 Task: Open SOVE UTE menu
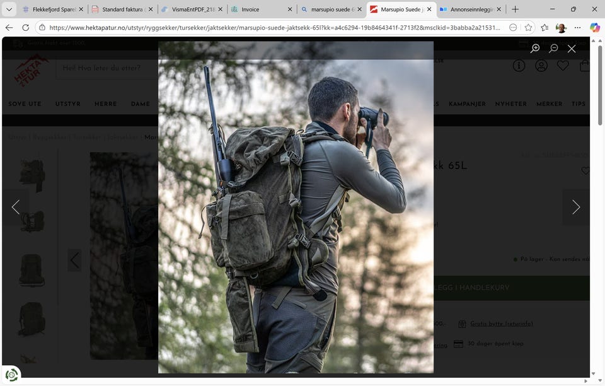[x=25, y=104]
